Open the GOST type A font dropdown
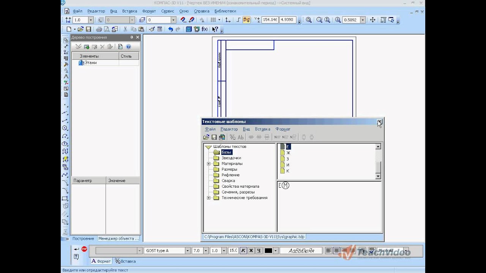The image size is (486, 273). (187, 251)
